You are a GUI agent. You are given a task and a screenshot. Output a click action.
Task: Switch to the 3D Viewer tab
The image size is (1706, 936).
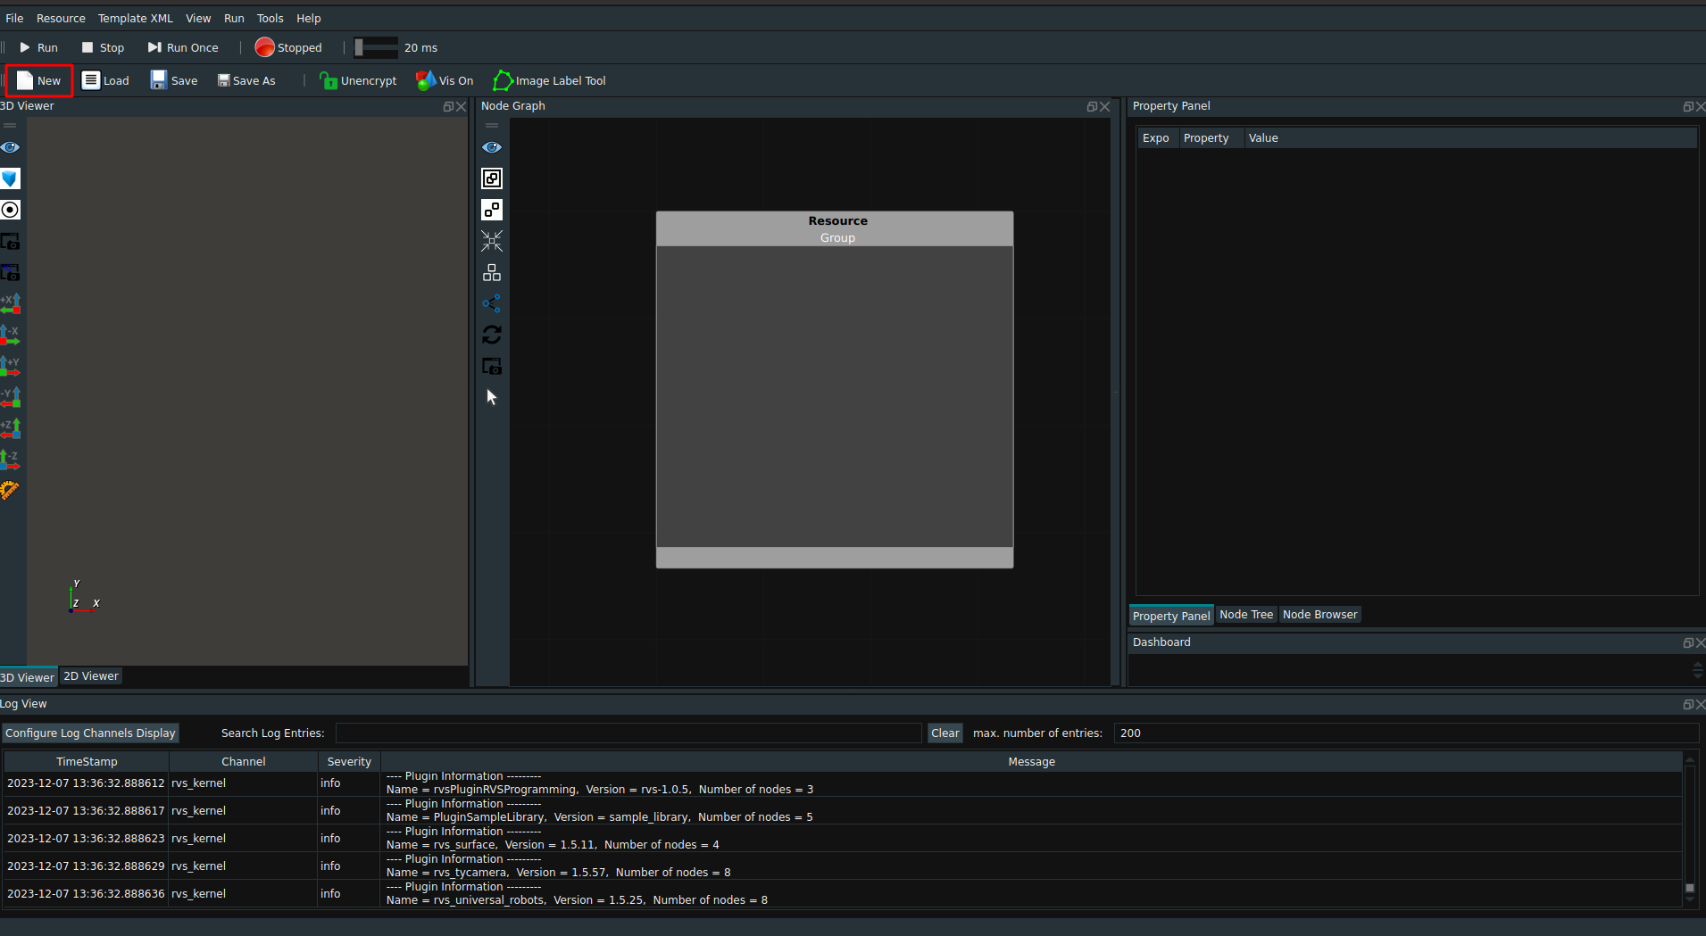28,677
